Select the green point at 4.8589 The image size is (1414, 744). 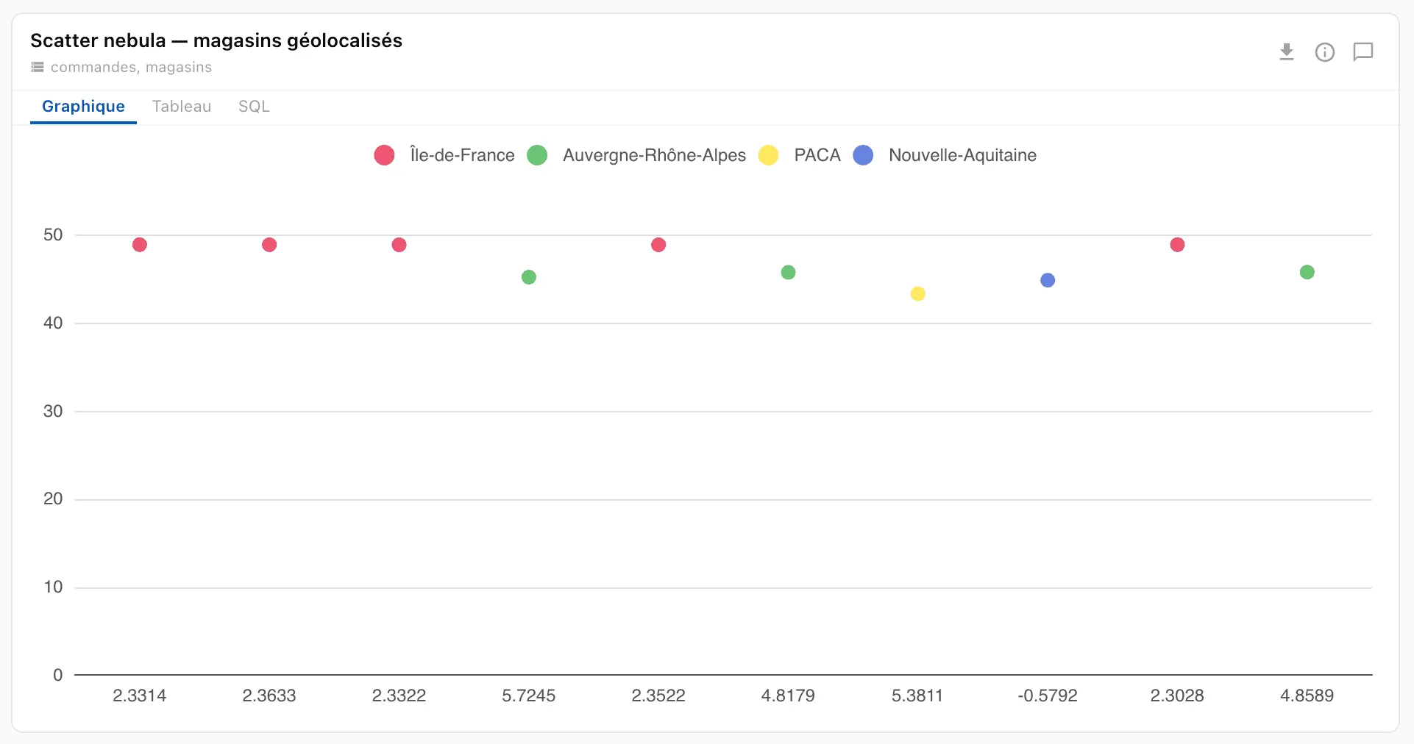coord(1307,272)
